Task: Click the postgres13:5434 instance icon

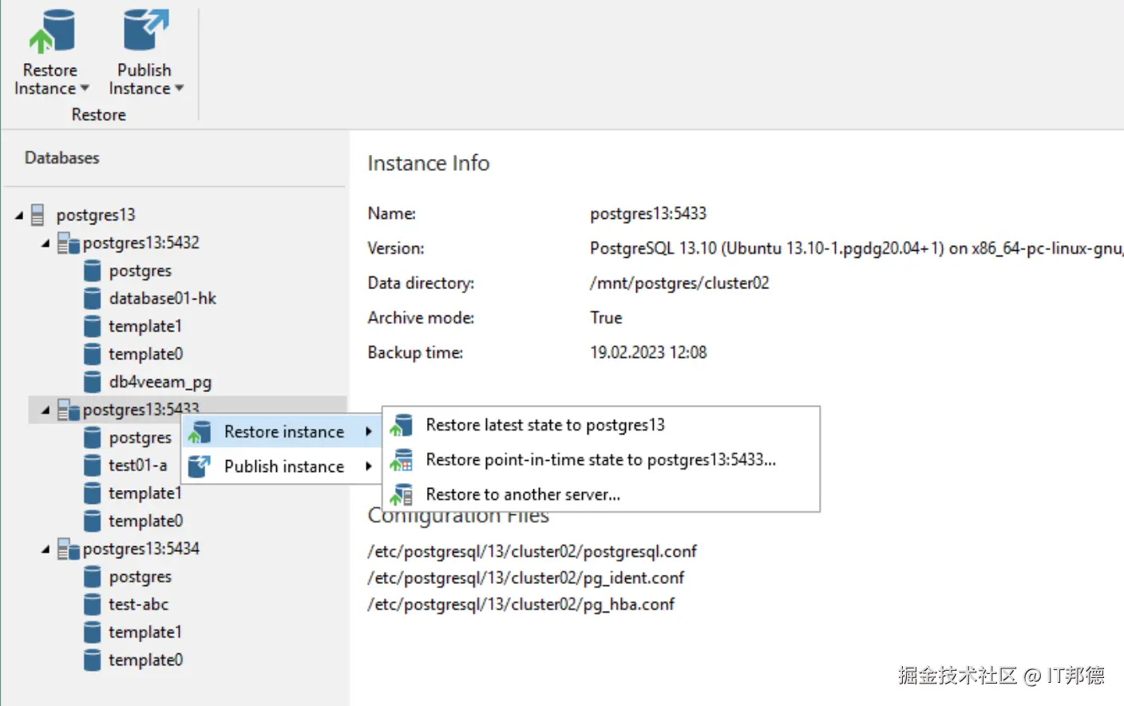Action: pos(69,549)
